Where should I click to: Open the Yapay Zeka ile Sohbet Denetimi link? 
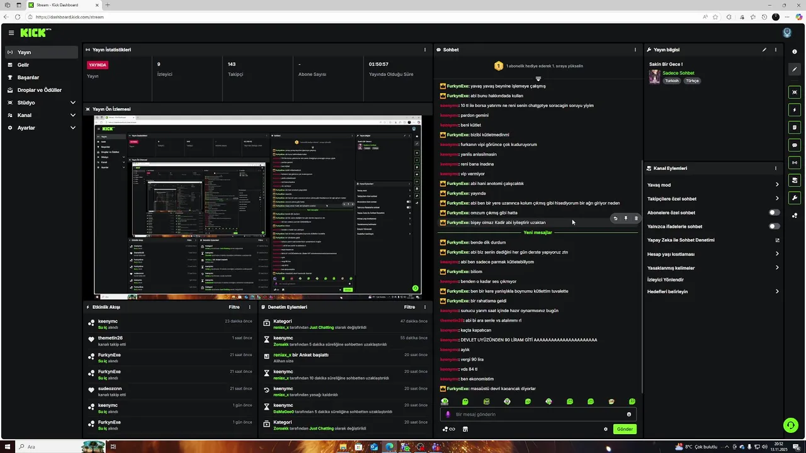tap(713, 240)
